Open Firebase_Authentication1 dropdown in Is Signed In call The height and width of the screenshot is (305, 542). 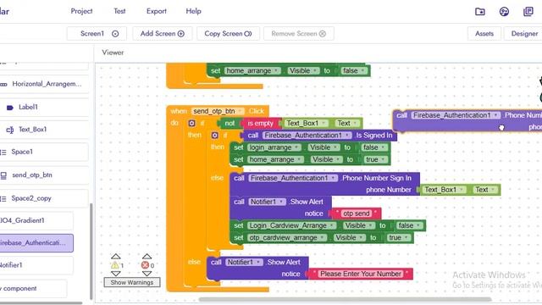click(307, 136)
